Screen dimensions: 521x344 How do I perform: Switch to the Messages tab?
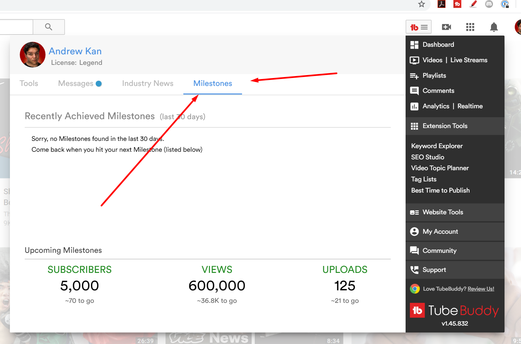coord(76,84)
